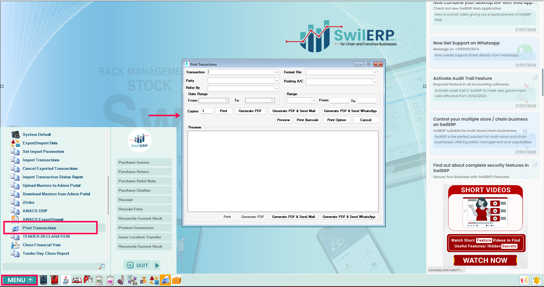Click the round SwilERP logo in menu panel
The image size is (544, 287).
pos(139,140)
